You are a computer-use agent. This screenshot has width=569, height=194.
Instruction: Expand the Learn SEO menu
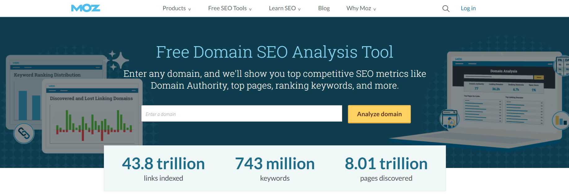pyautogui.click(x=285, y=8)
